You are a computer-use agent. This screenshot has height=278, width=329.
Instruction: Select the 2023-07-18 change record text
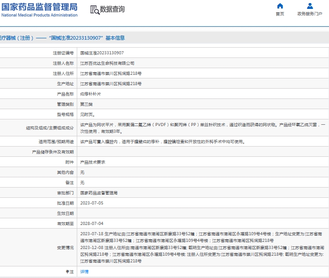tap(201, 237)
